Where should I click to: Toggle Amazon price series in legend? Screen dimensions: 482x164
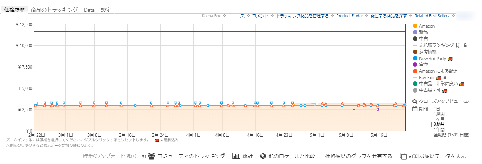427,26
